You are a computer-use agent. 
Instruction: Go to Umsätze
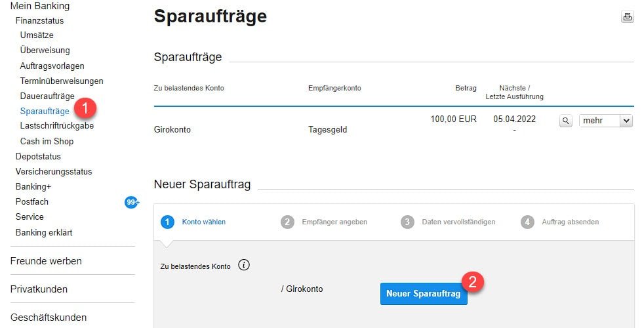click(37, 35)
